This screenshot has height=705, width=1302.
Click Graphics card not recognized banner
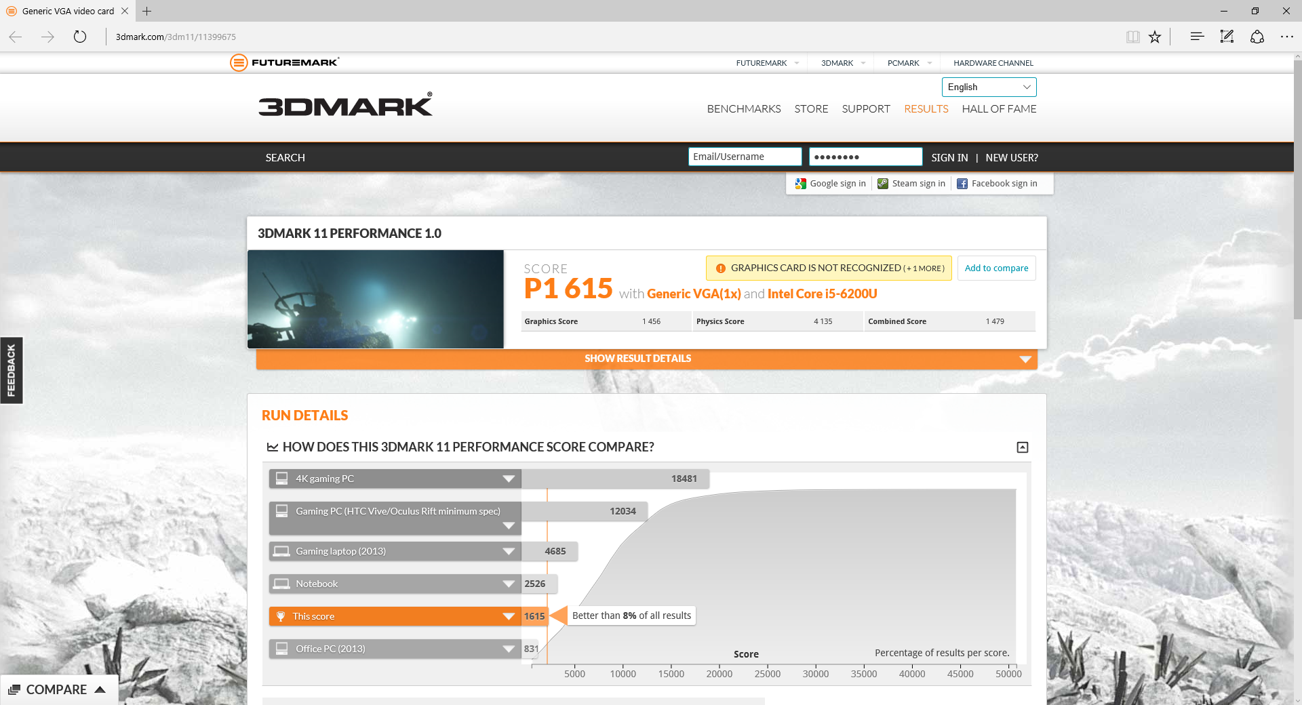point(829,268)
